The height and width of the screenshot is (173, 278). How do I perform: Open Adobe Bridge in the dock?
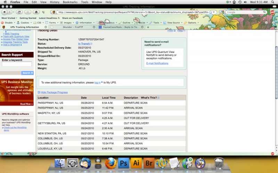[149, 163]
